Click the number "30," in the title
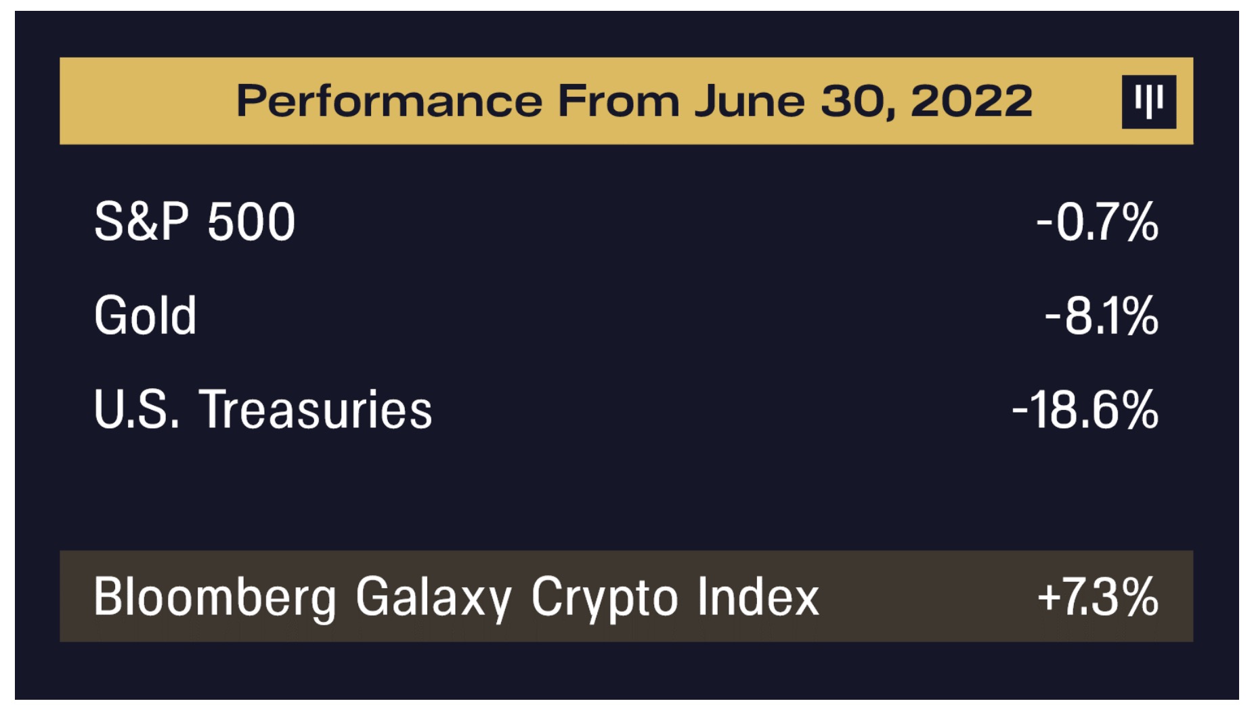1254x714 pixels. tap(858, 102)
